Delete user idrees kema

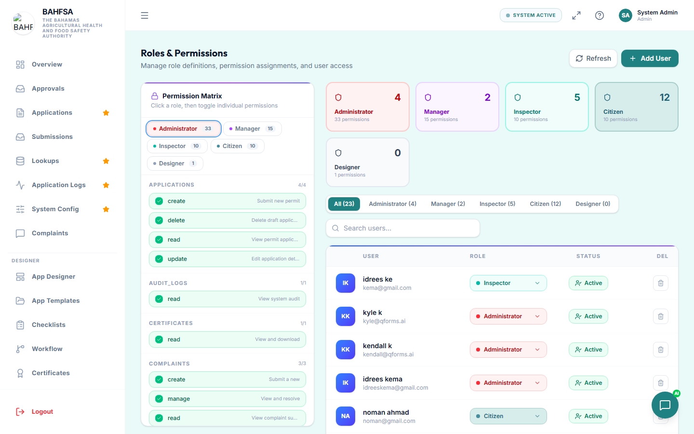(x=661, y=383)
